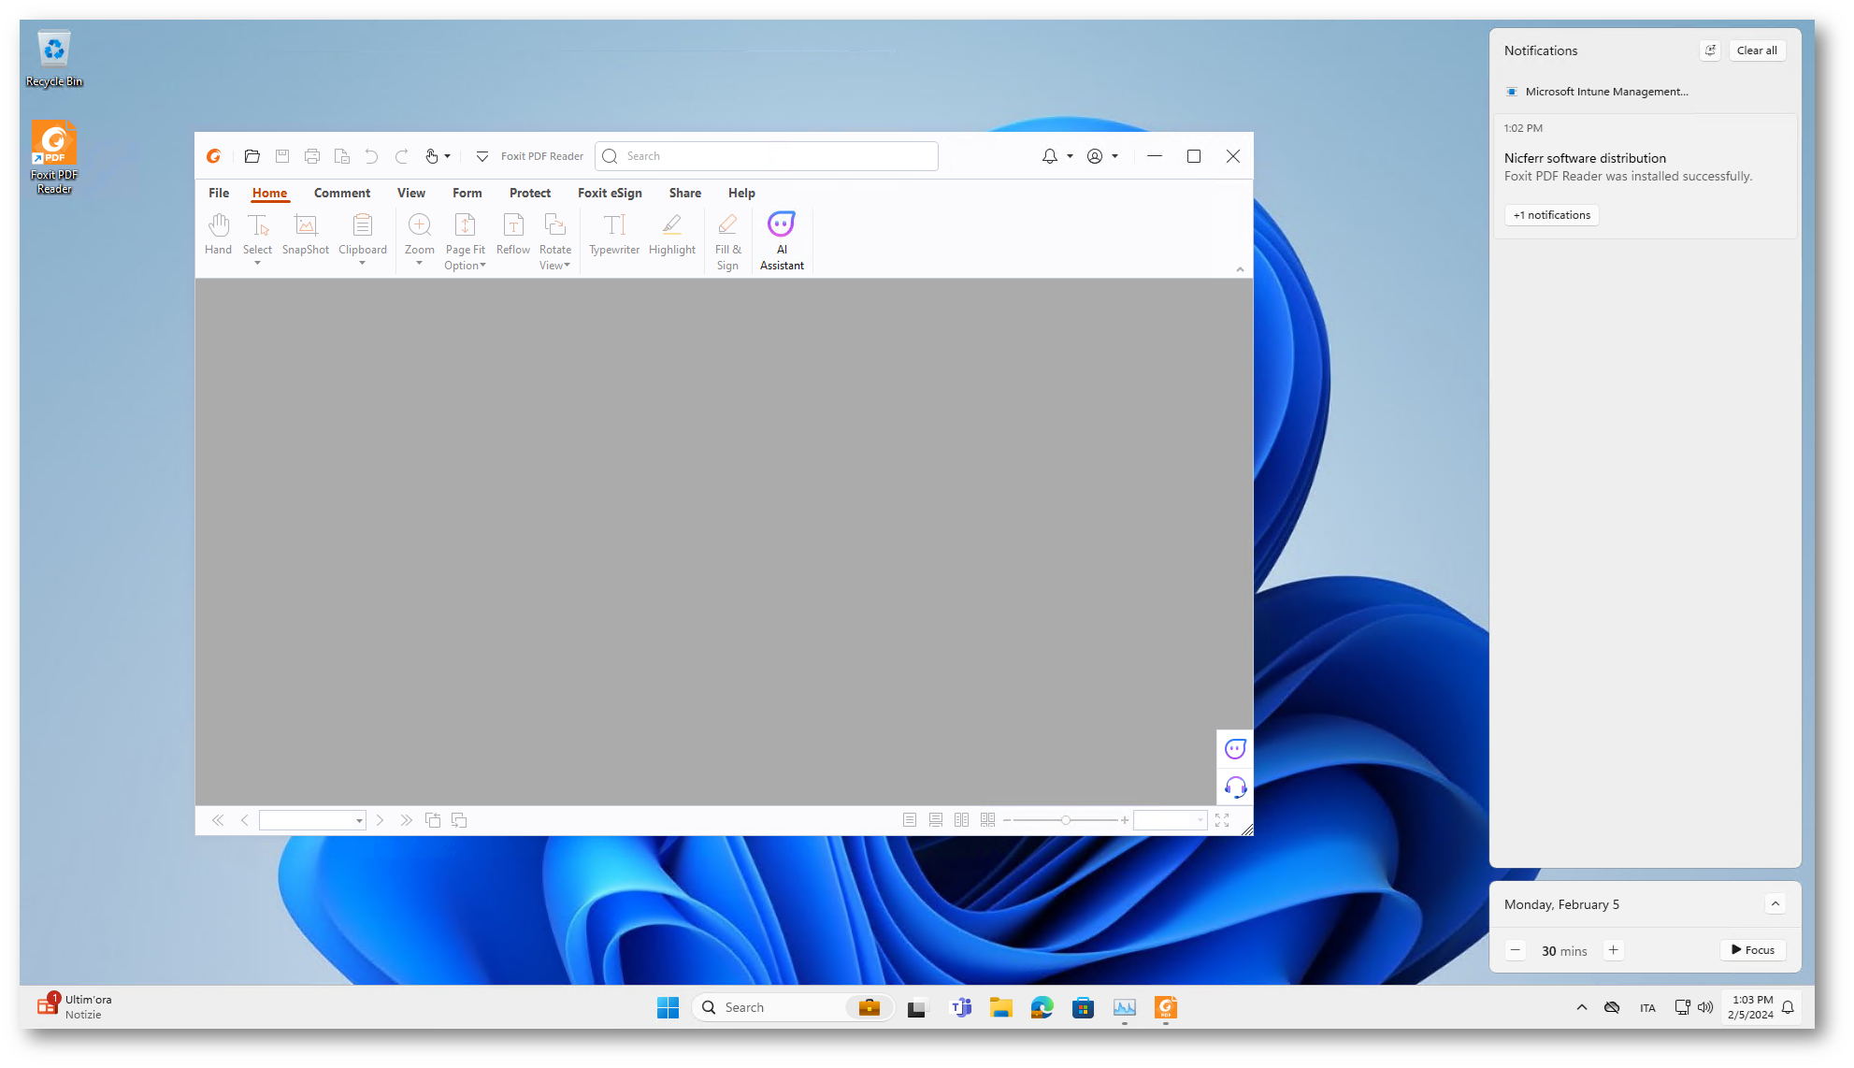
Task: Expand the Zoom dropdown in the ribbon
Action: [x=419, y=264]
